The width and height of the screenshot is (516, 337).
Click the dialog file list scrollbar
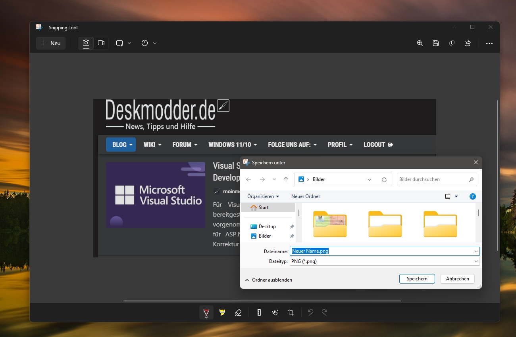[x=478, y=213]
